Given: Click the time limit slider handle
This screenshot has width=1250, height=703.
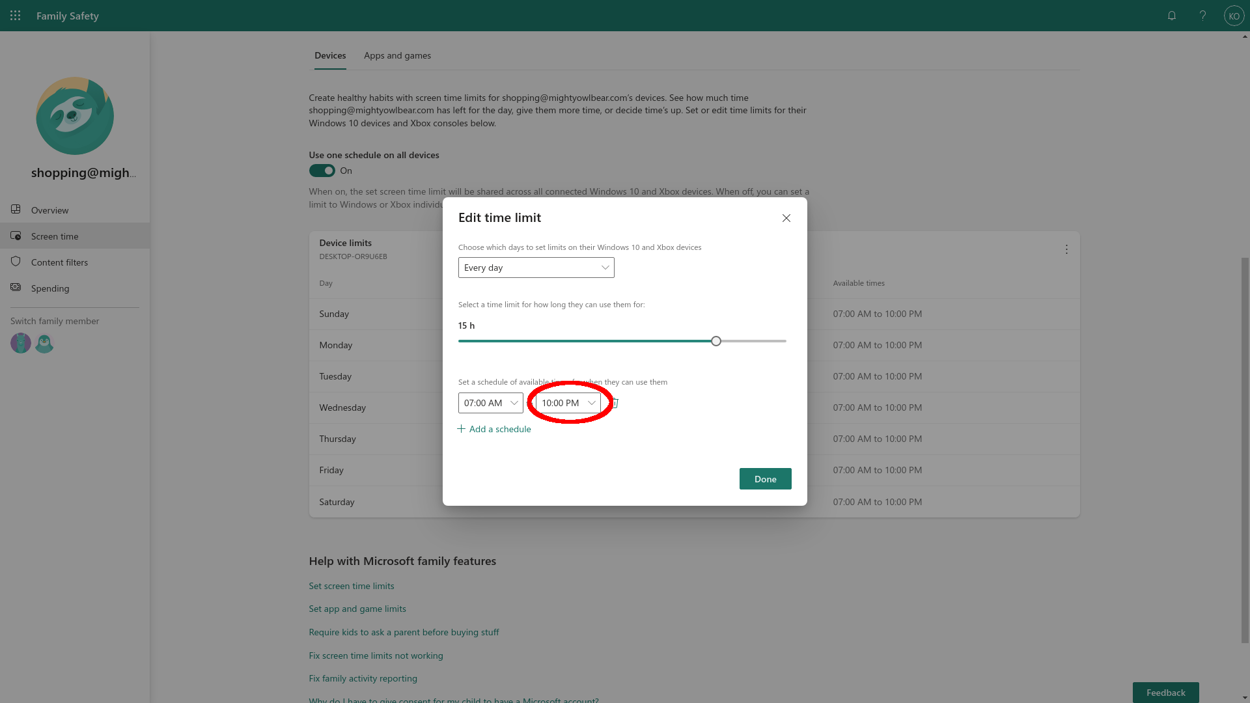Looking at the screenshot, I should [716, 341].
